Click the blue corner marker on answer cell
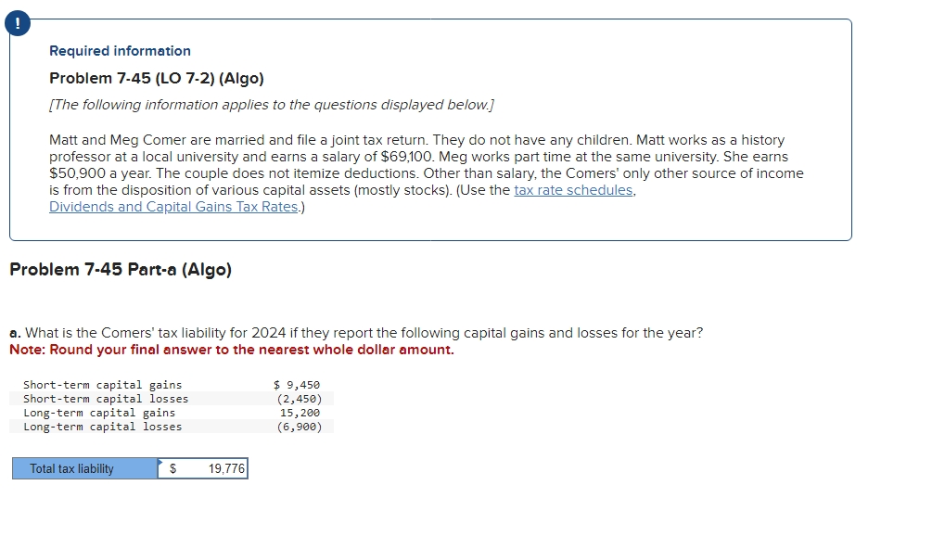This screenshot has height=549, width=932. 160,461
